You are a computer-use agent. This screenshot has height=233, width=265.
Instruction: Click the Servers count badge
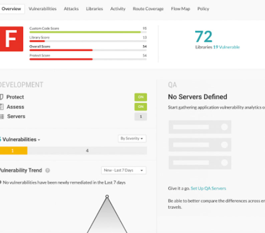click(x=141, y=116)
